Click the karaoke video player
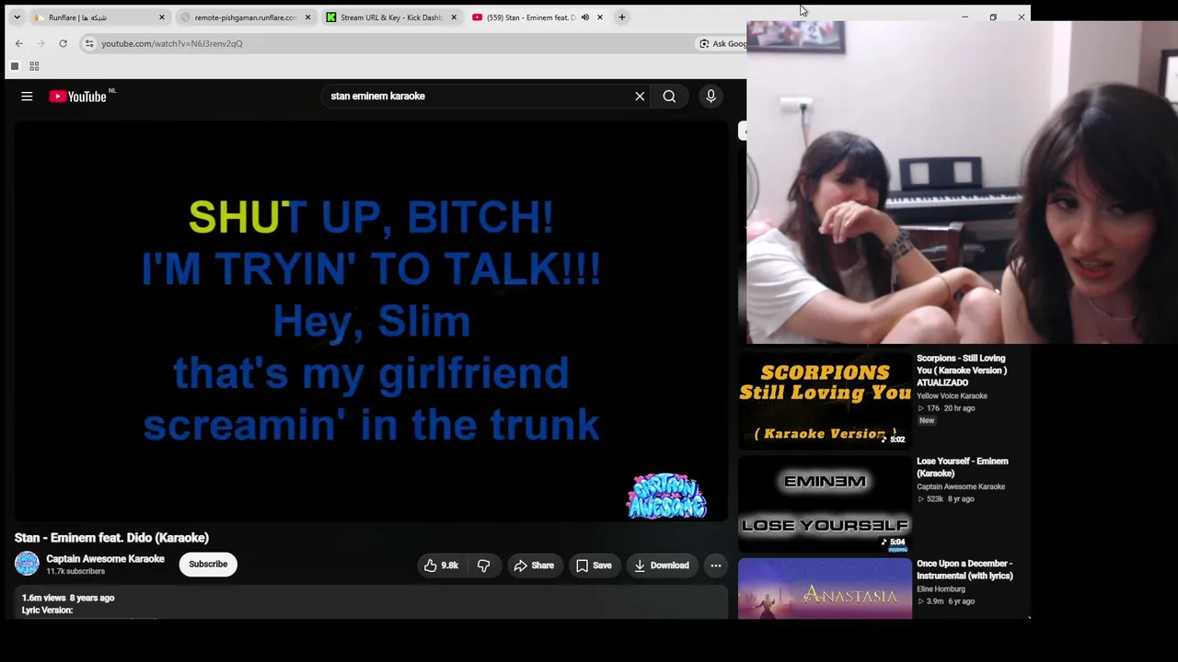The width and height of the screenshot is (1178, 662). click(371, 322)
